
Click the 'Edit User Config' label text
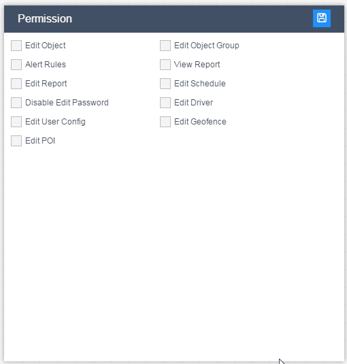coord(55,122)
